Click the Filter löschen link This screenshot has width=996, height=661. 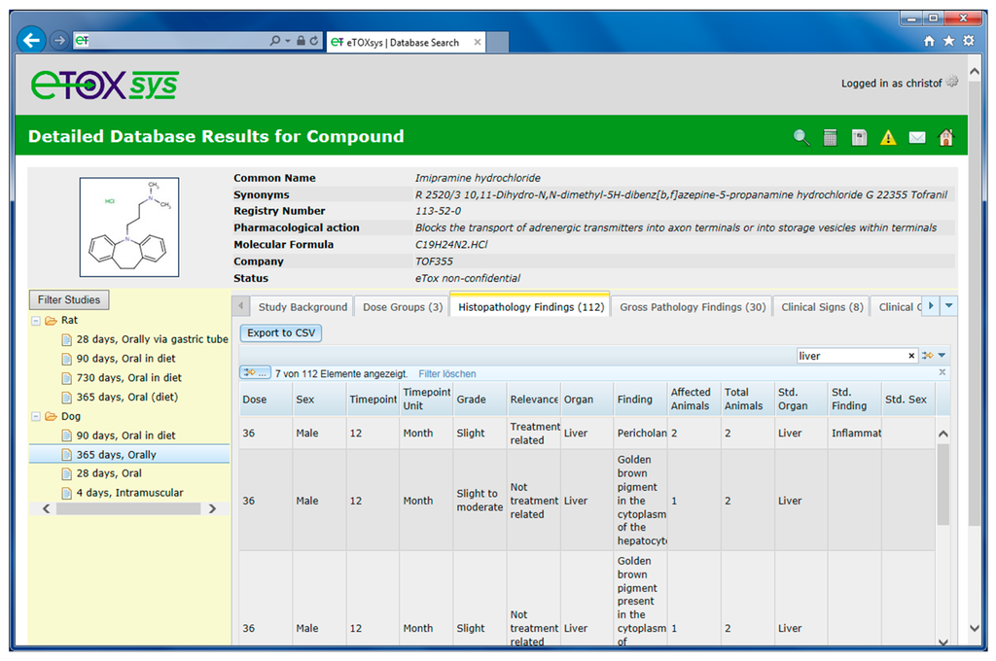tap(446, 373)
